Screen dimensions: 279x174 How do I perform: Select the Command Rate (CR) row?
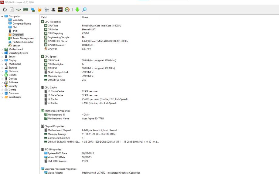(100, 138)
